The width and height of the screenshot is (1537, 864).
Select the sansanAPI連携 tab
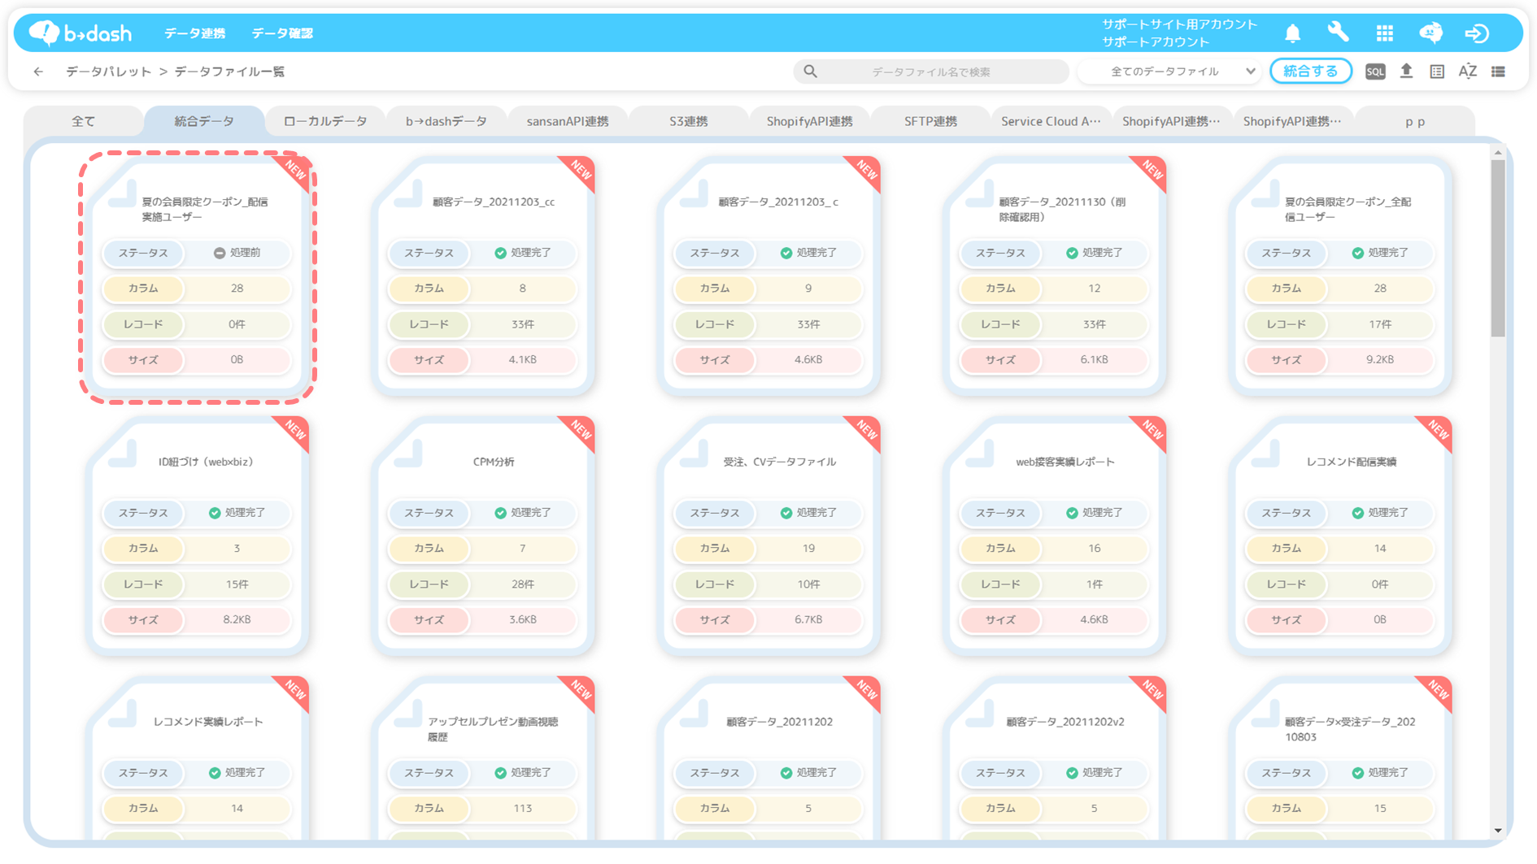click(568, 121)
